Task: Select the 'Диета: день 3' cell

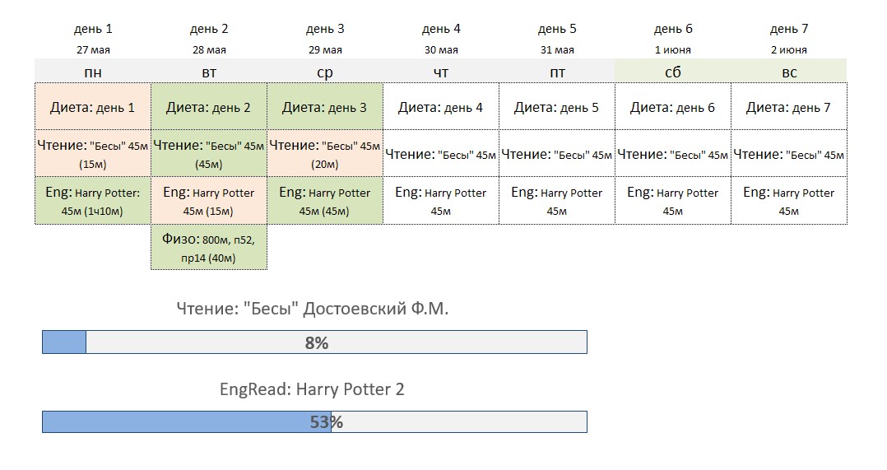Action: click(x=325, y=107)
